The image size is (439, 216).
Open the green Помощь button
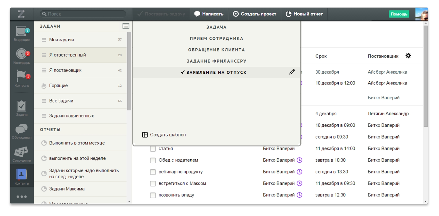tap(399, 14)
